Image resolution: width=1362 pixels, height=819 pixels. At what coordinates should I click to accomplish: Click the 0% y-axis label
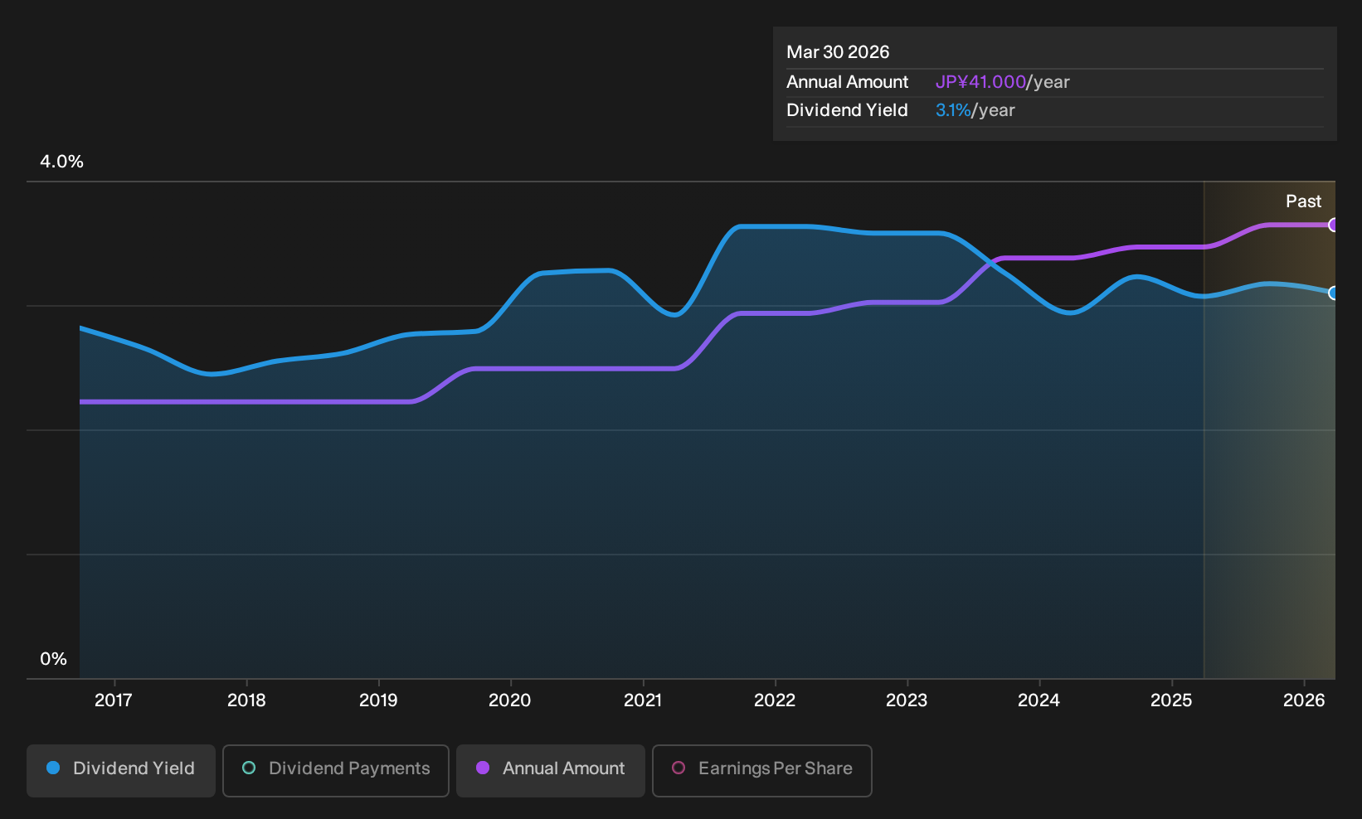coord(54,659)
